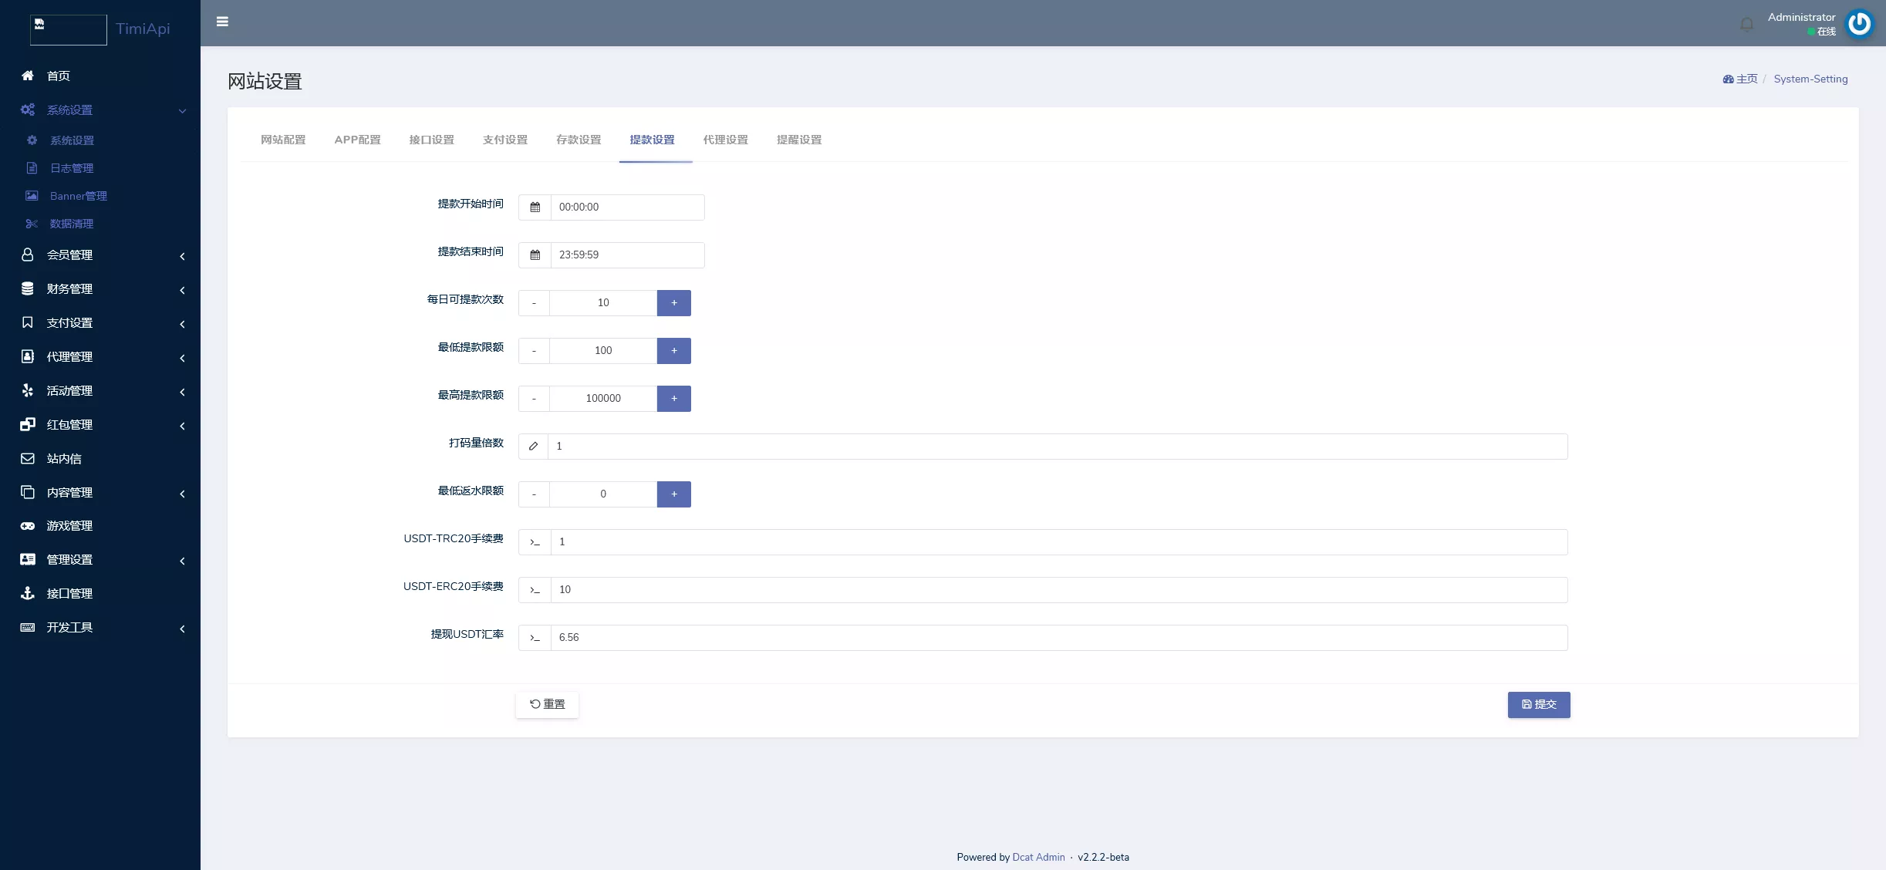This screenshot has height=870, width=1886.
Task: Click the 重置 reset button
Action: pyautogui.click(x=546, y=704)
